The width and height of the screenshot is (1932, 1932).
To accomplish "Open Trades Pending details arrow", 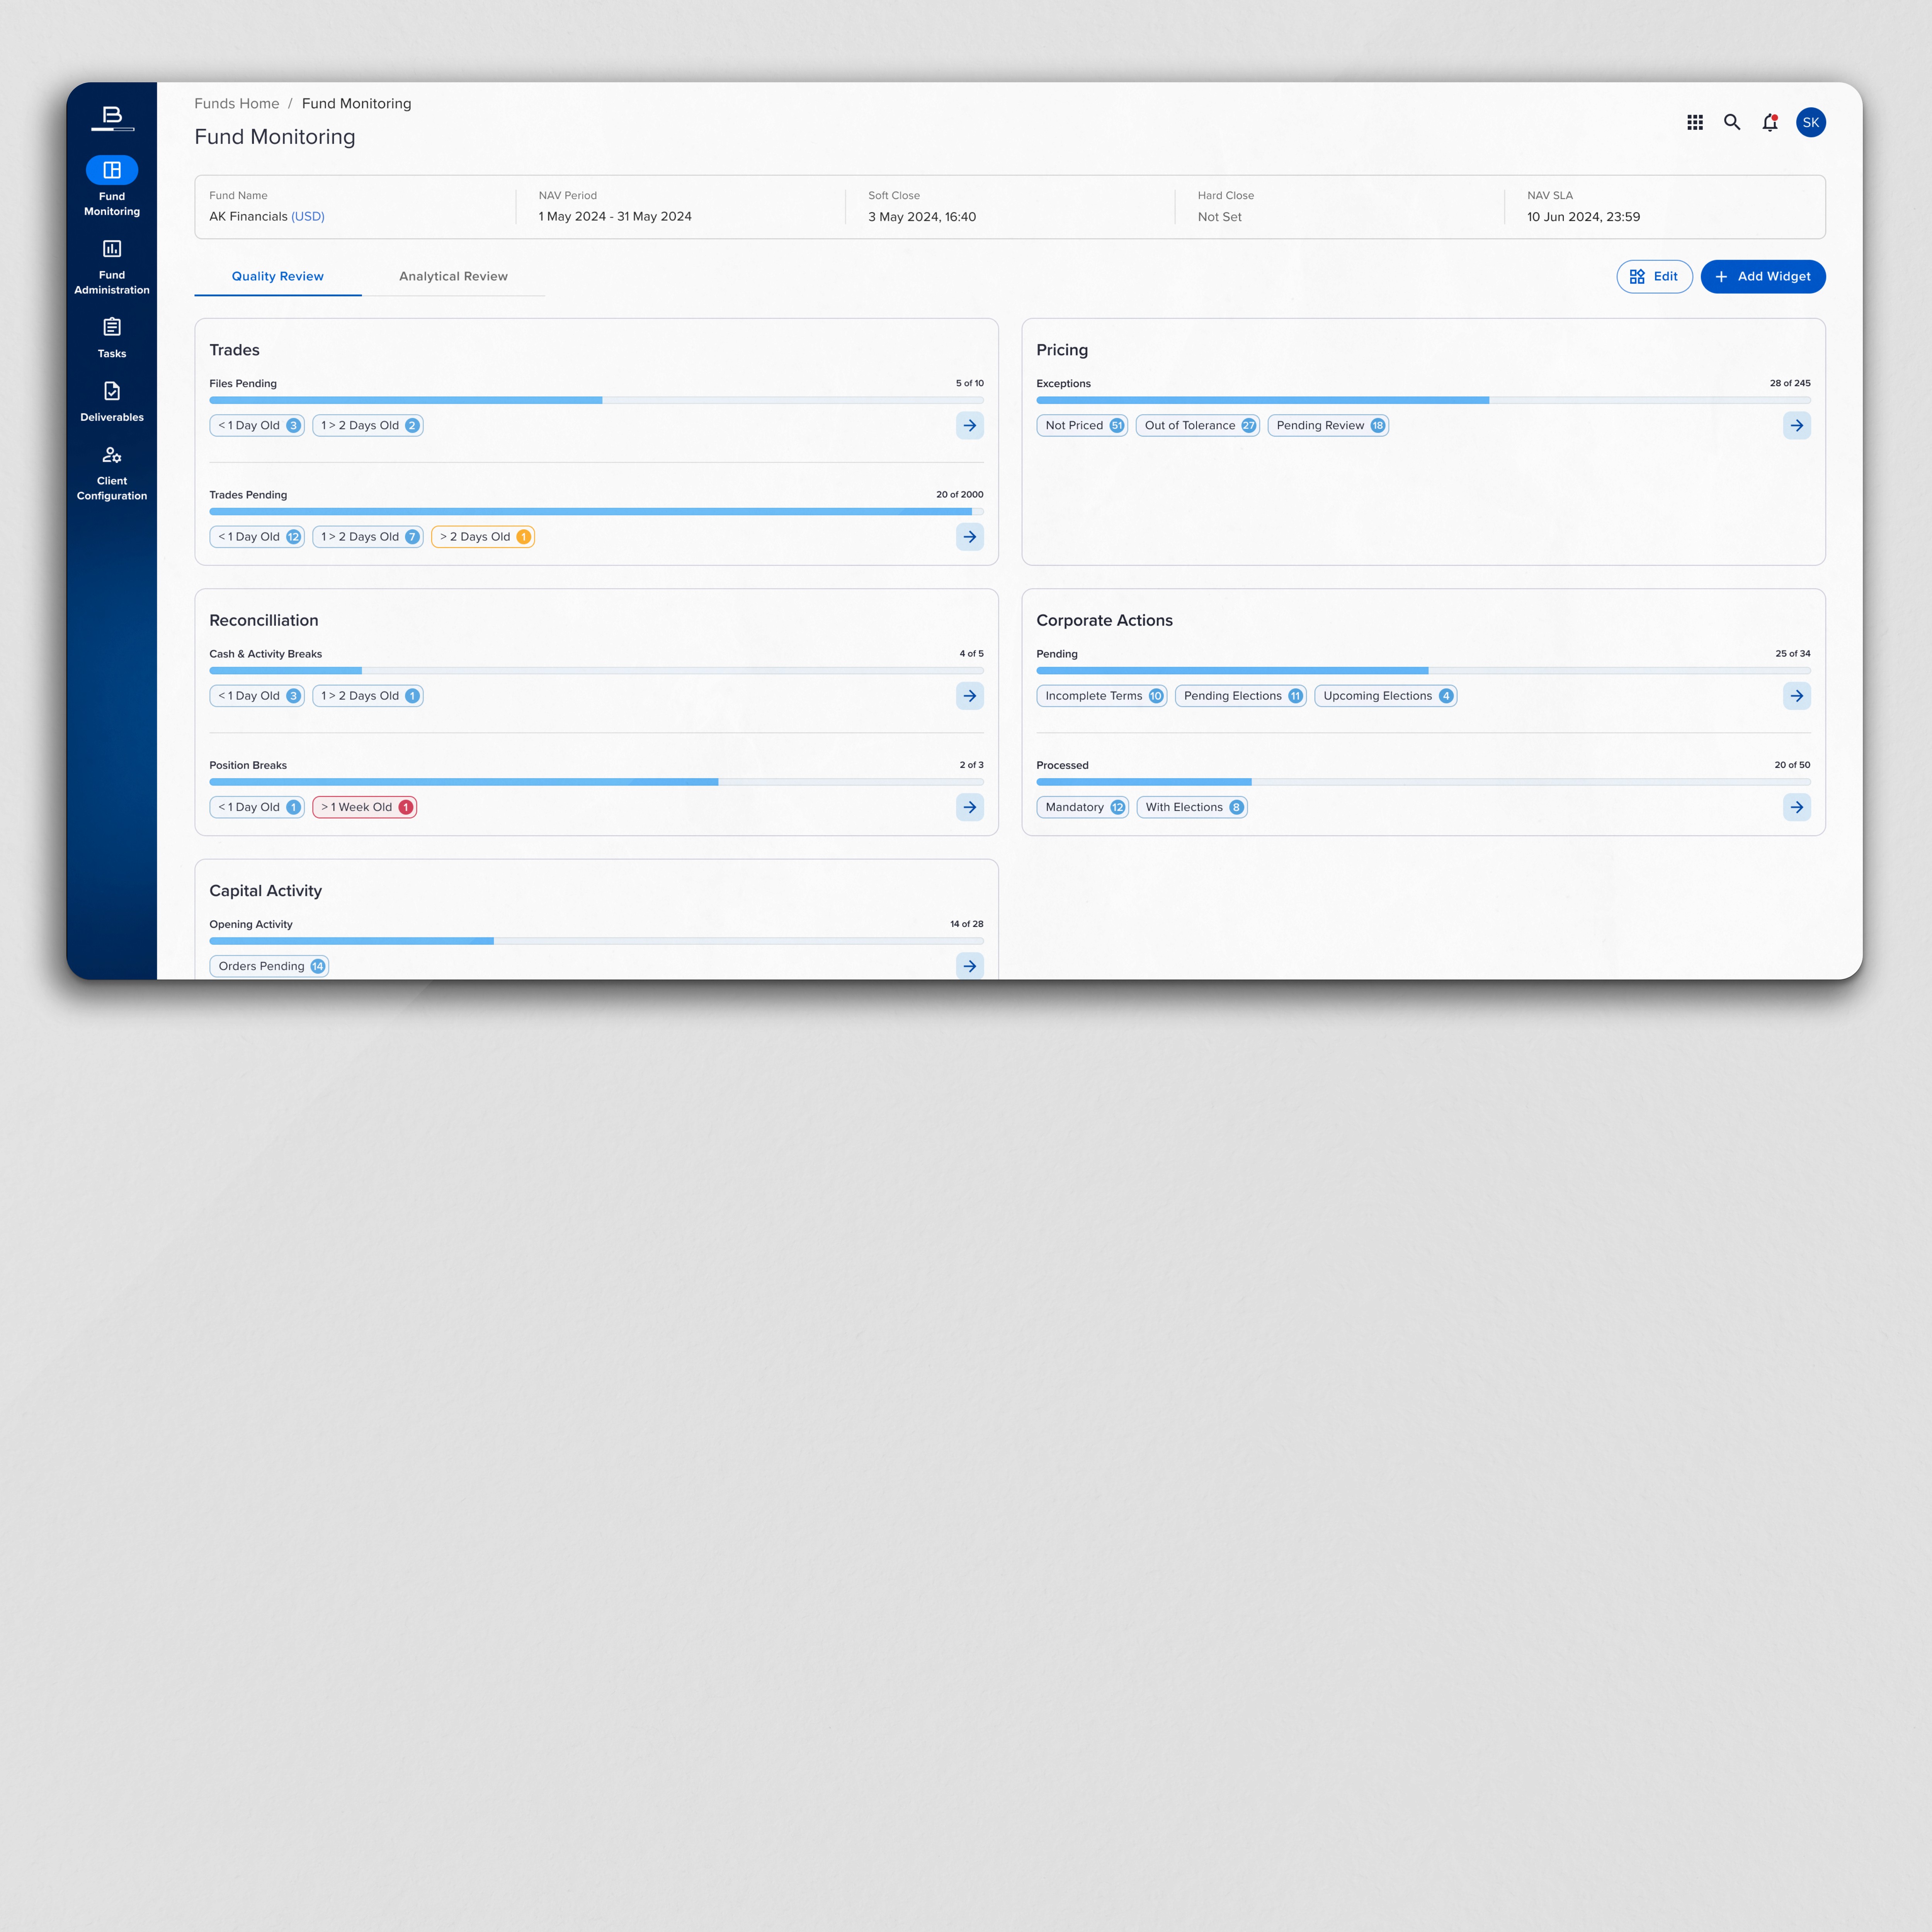I will [x=970, y=537].
